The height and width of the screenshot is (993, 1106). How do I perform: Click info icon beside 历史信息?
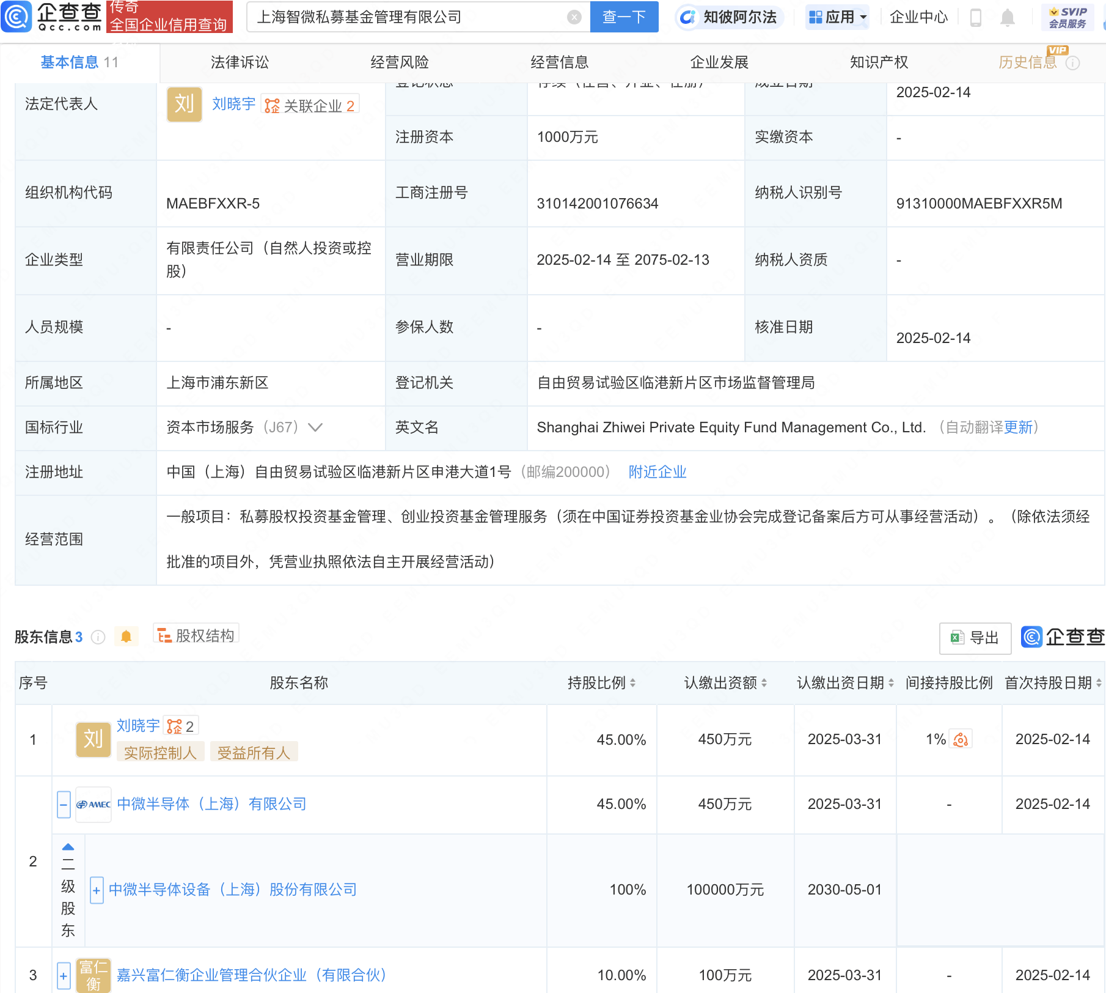pyautogui.click(x=1072, y=63)
